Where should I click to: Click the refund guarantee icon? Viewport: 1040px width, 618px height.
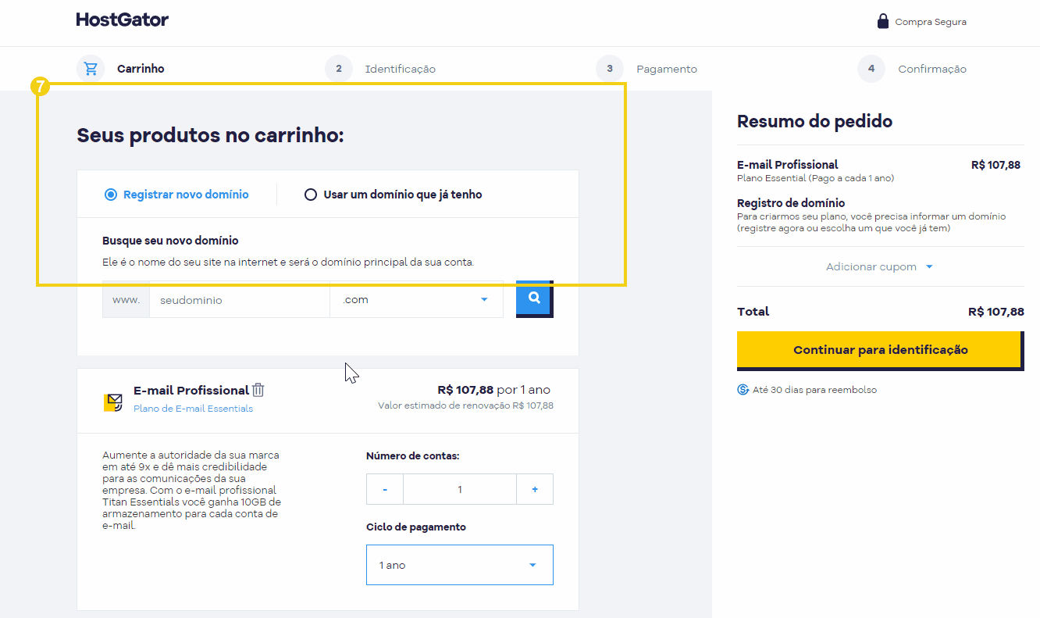[743, 390]
